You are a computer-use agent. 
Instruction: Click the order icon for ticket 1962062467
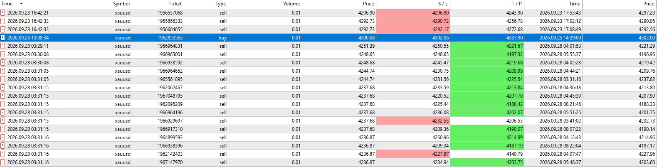(3, 88)
